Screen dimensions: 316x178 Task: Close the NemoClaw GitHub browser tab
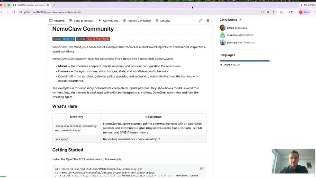click(48, 5)
